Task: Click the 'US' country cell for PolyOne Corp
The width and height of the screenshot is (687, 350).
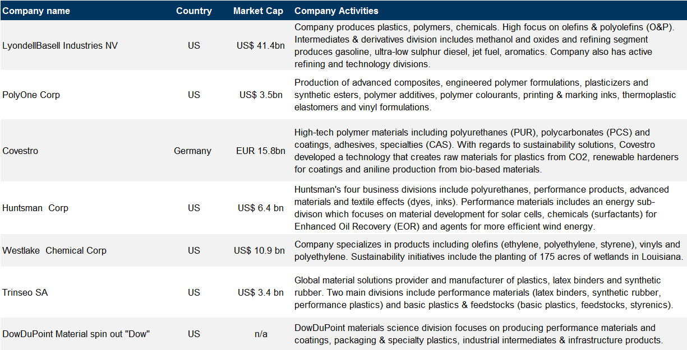Action: click(194, 95)
